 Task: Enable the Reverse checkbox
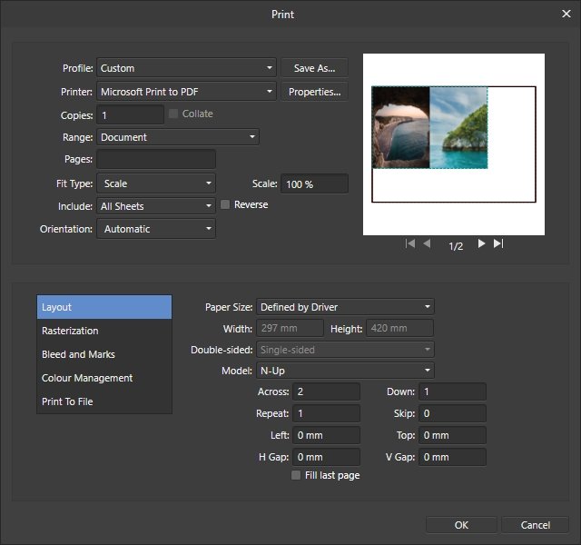pos(225,204)
